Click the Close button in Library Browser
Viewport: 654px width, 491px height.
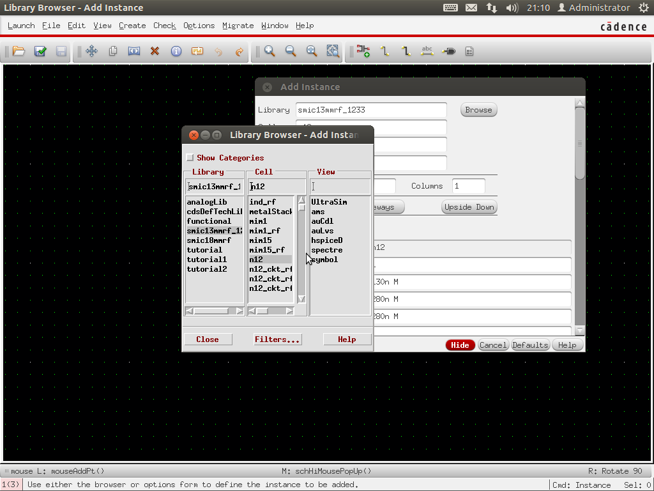(208, 339)
